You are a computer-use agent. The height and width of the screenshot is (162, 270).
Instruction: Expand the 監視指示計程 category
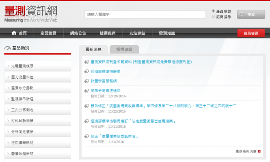[37, 99]
